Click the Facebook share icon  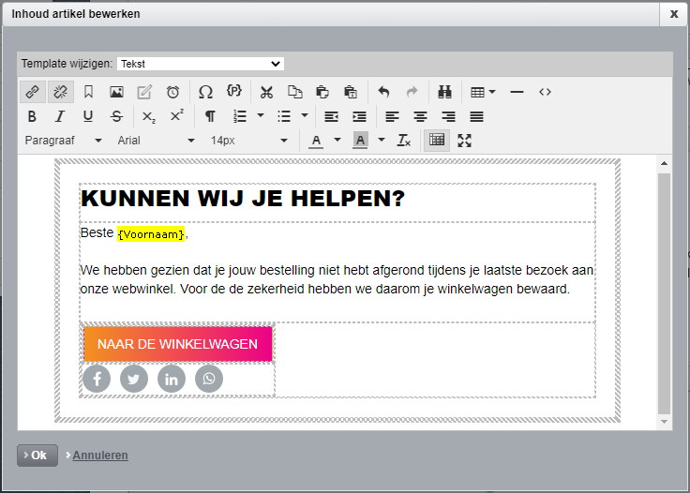coord(97,379)
